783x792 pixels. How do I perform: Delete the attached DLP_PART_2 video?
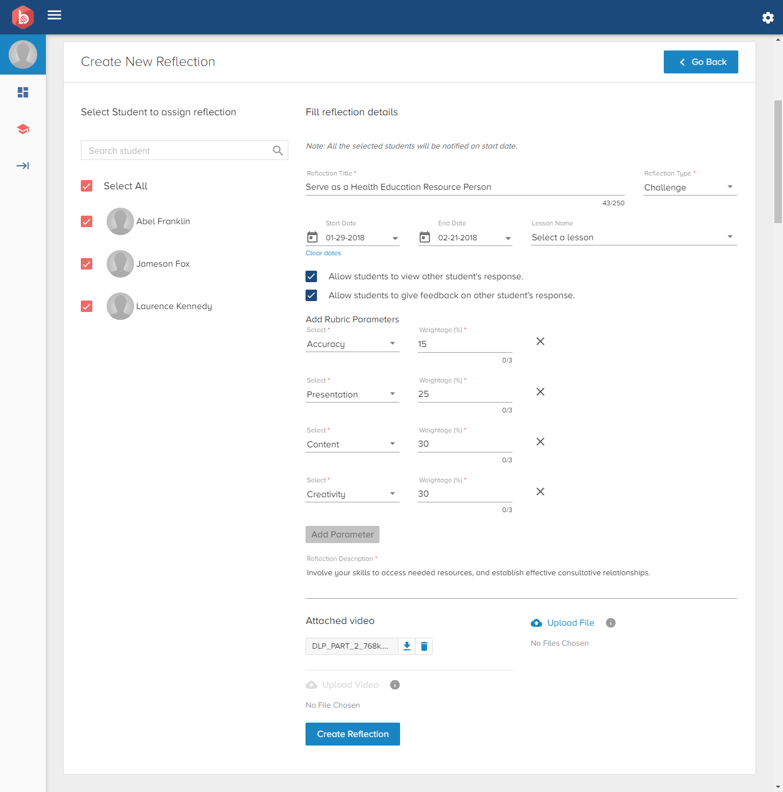pos(424,646)
